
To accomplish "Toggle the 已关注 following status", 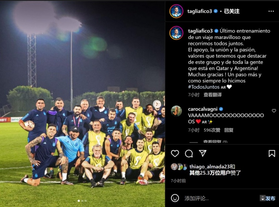I will [231, 11].
